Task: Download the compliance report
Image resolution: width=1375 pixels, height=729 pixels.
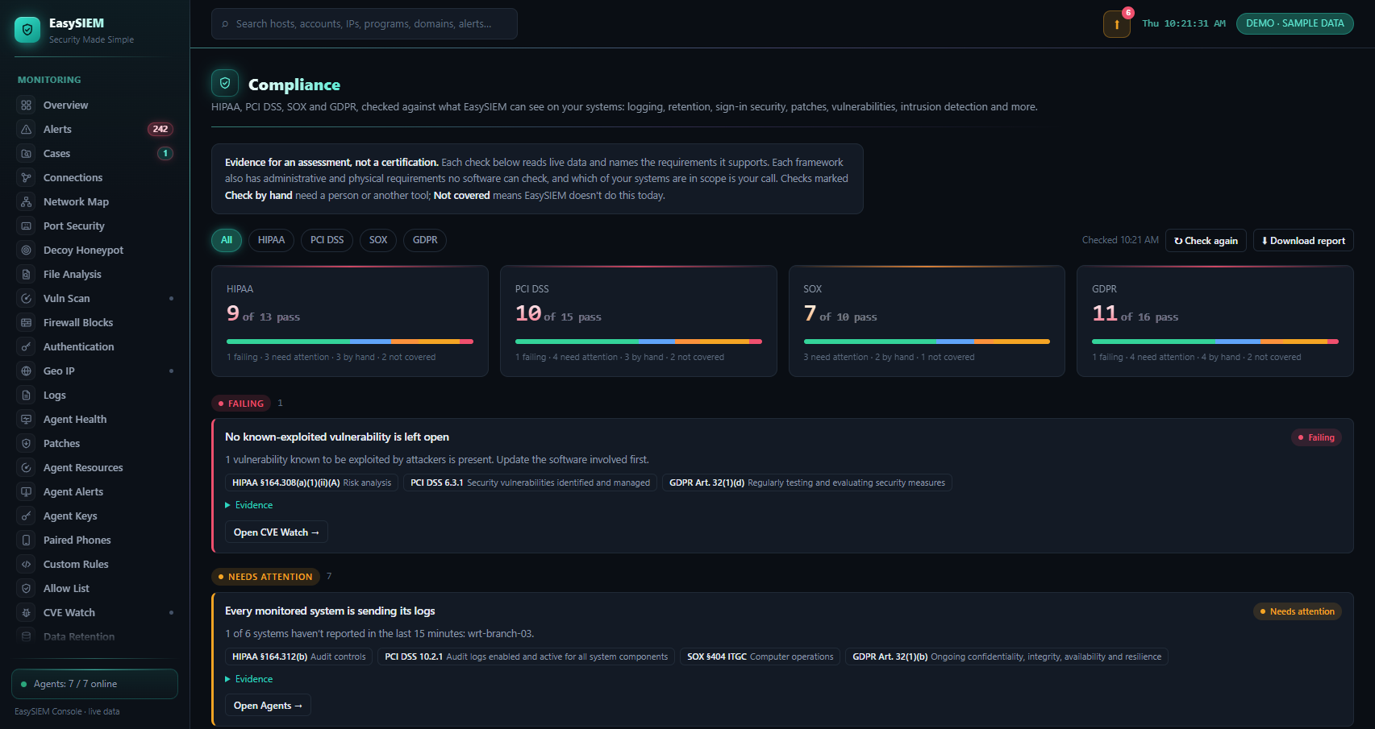Action: click(x=1303, y=241)
